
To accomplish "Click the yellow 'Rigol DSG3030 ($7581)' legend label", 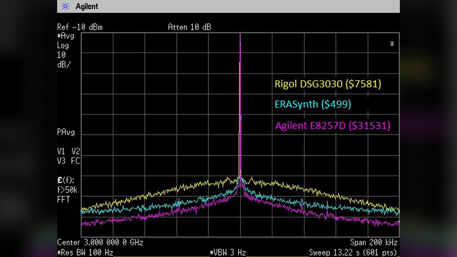I will [x=328, y=84].
